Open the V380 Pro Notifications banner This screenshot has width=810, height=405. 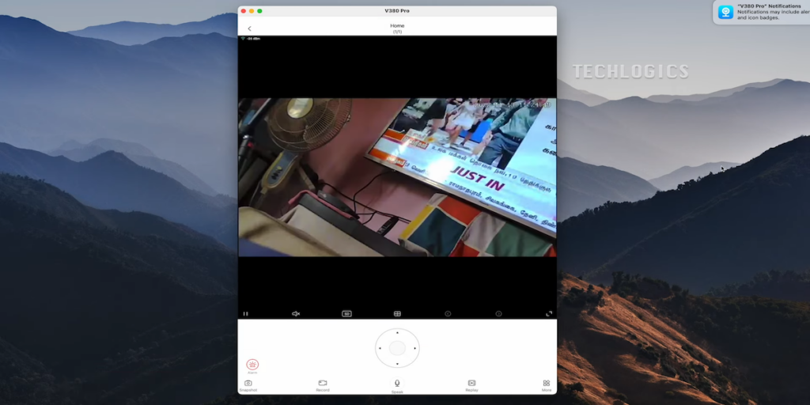click(x=761, y=12)
